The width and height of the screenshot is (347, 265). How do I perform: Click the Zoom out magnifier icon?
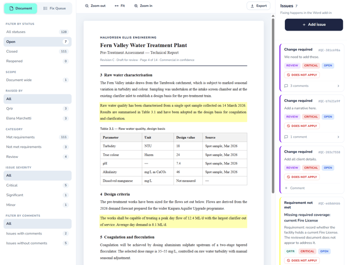(87, 6)
